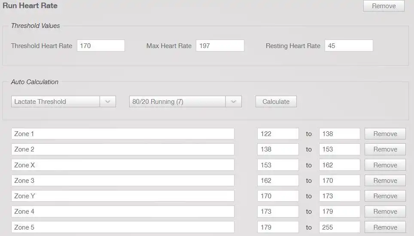Image resolution: width=414 pixels, height=236 pixels.
Task: Click Zone 5 upper bound 255
Action: (340, 227)
